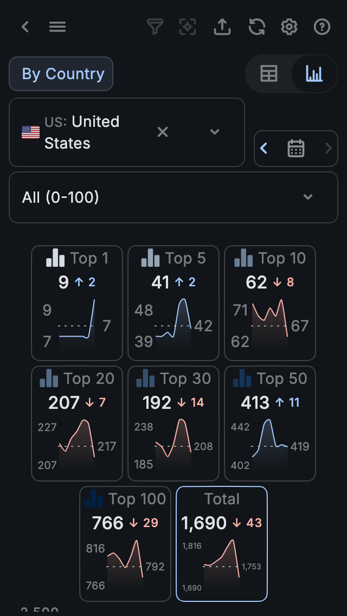Click the back arrow icon
The height and width of the screenshot is (616, 347).
tap(25, 27)
